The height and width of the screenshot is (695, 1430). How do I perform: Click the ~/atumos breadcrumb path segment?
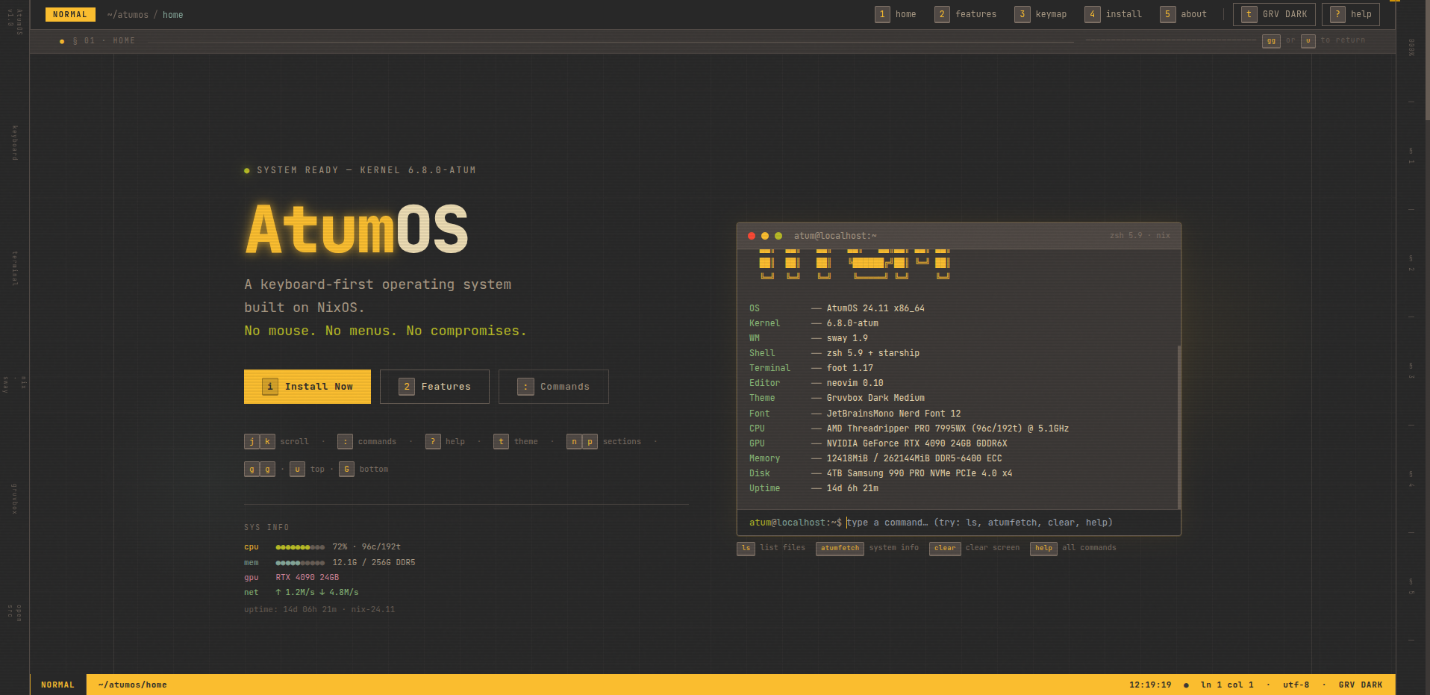point(128,15)
